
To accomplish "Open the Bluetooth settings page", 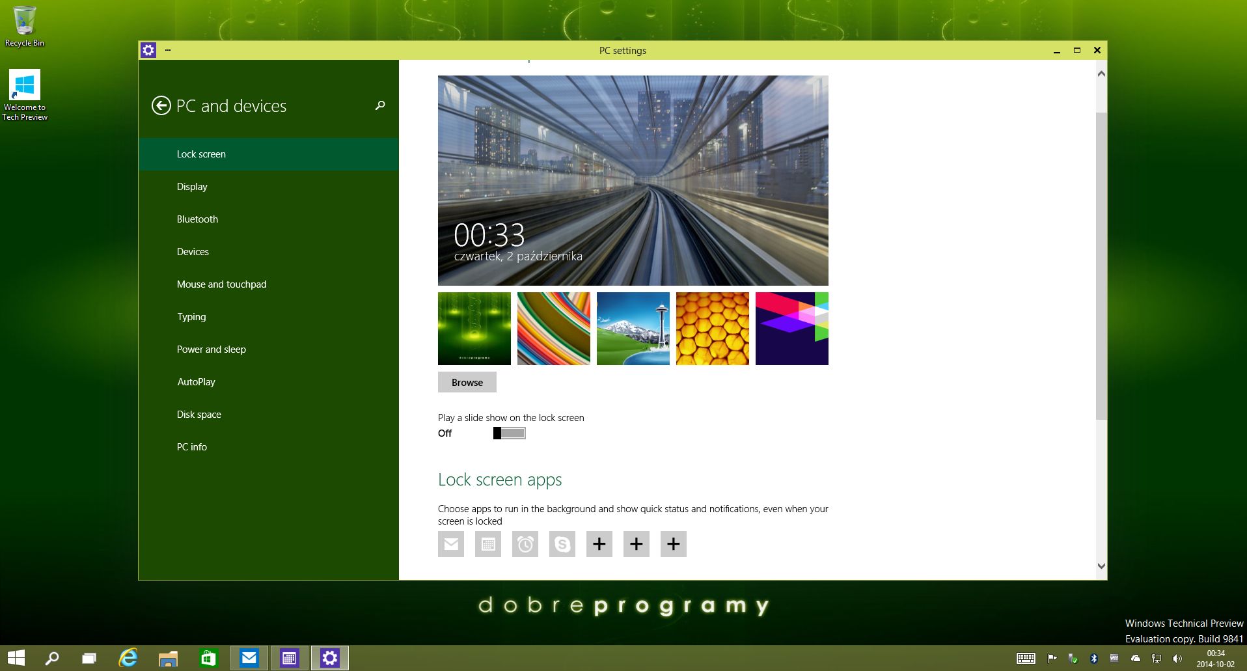I will point(268,219).
